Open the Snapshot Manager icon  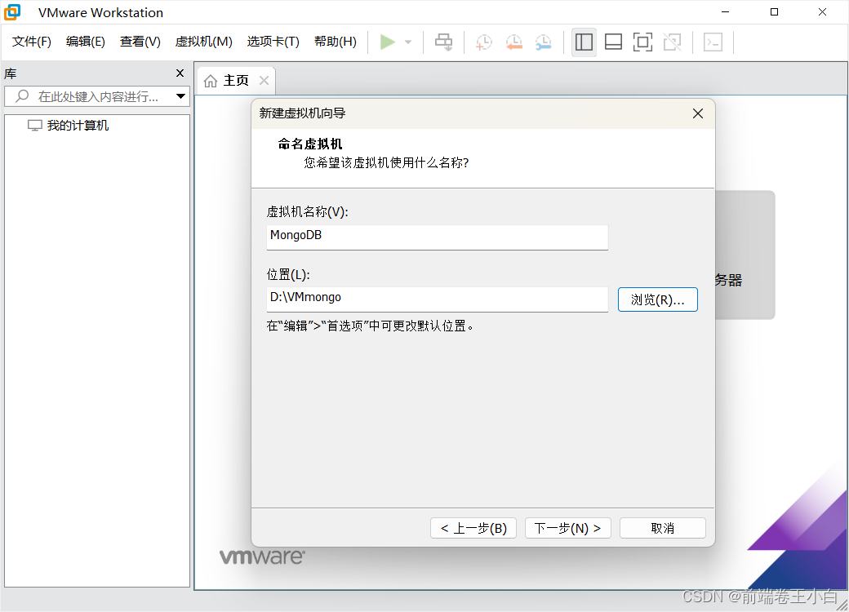pyautogui.click(x=543, y=42)
